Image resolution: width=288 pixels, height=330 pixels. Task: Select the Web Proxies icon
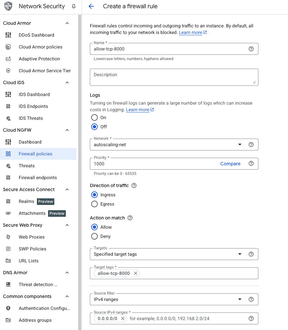[x=8, y=237]
